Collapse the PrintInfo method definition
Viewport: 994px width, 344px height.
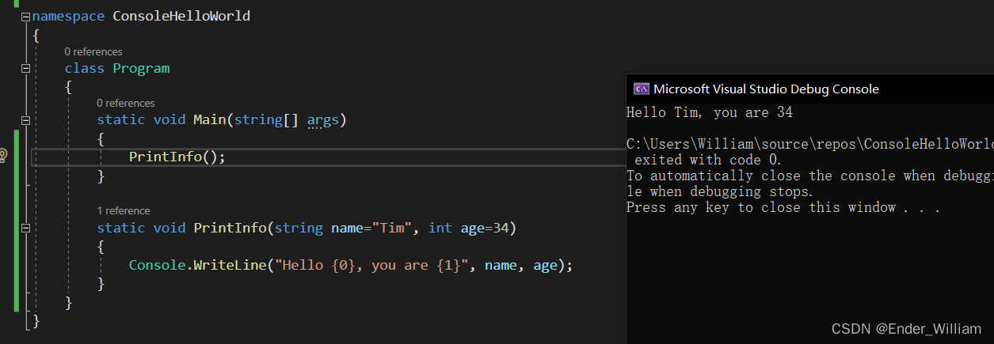click(x=25, y=229)
